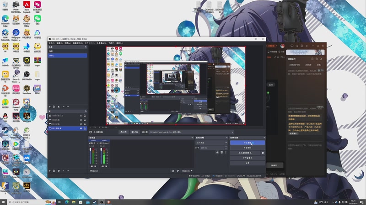Open the 停靠窗口 (Docks) menu in OBS

[78, 43]
